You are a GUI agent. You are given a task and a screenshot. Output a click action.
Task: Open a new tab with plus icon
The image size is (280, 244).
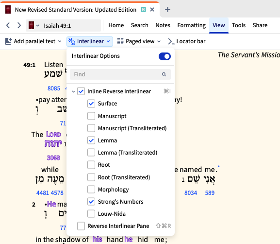coord(167,10)
